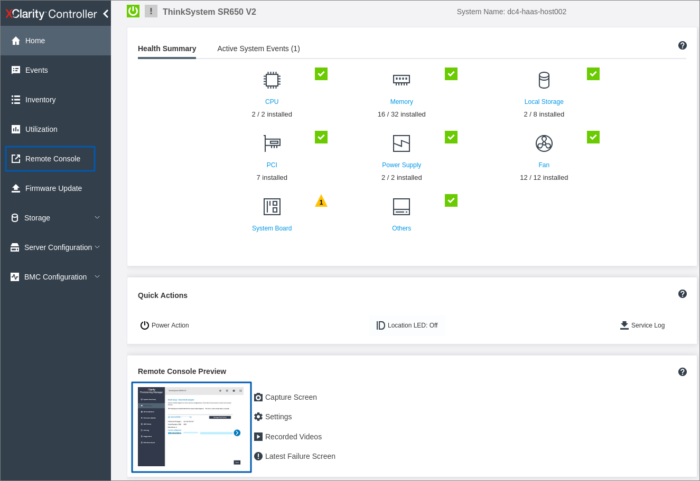This screenshot has height=481, width=700.
Task: Click the XClarity Controller logo
Action: click(x=51, y=14)
